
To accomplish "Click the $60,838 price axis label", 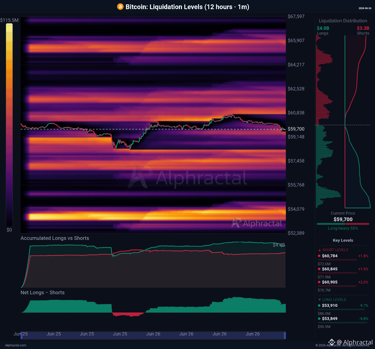I will (296, 113).
